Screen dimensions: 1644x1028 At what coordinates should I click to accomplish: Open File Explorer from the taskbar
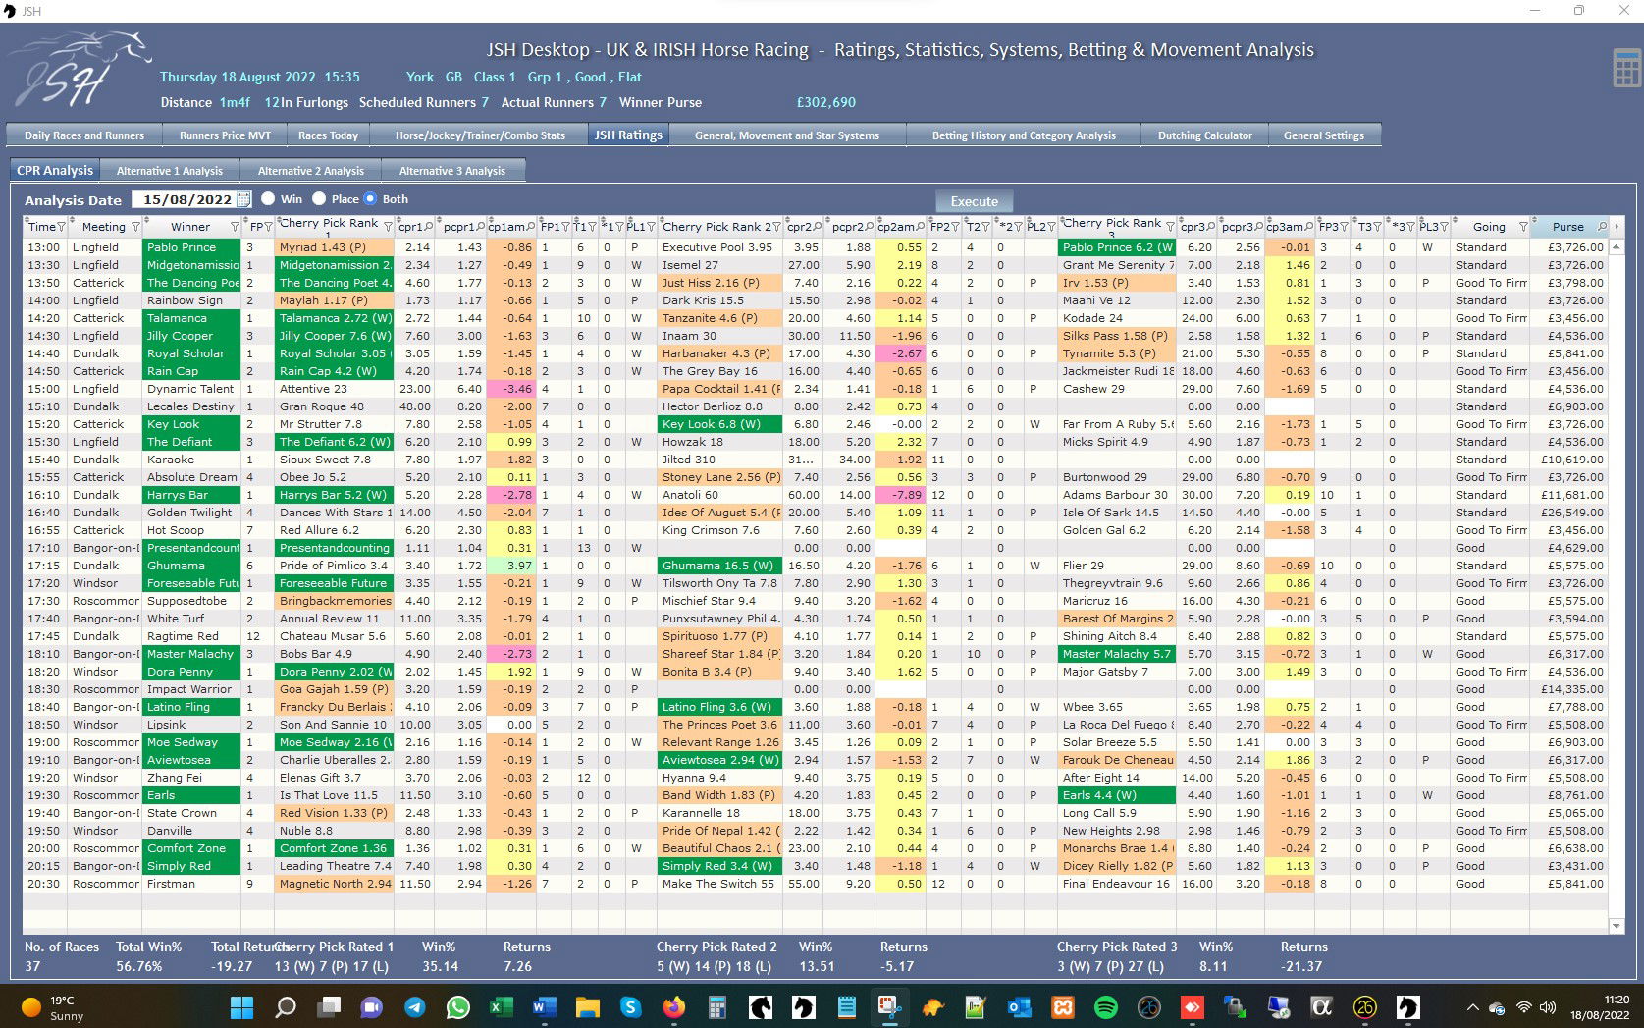click(587, 1007)
